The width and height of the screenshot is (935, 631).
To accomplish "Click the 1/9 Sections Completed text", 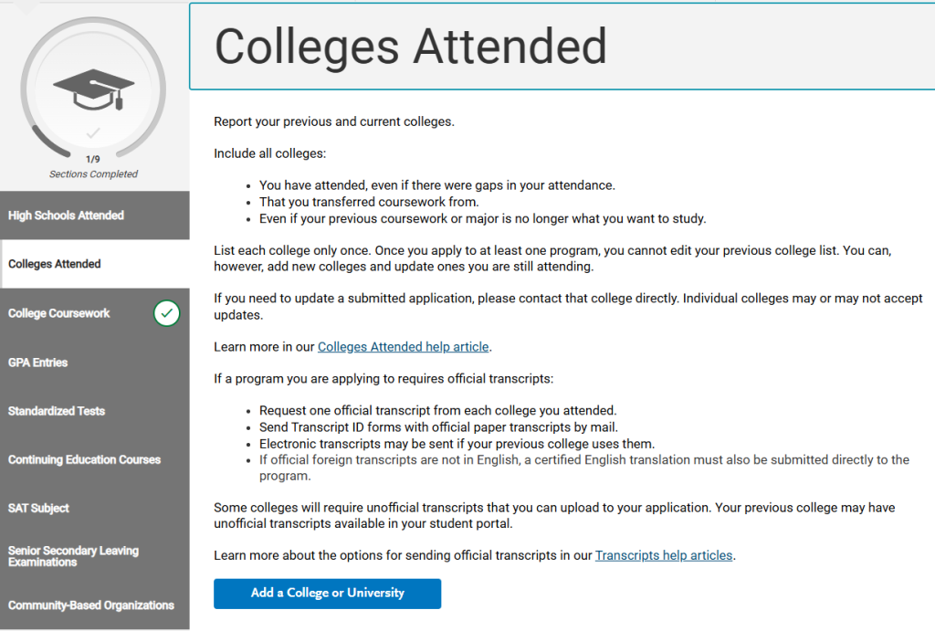I will point(93,166).
